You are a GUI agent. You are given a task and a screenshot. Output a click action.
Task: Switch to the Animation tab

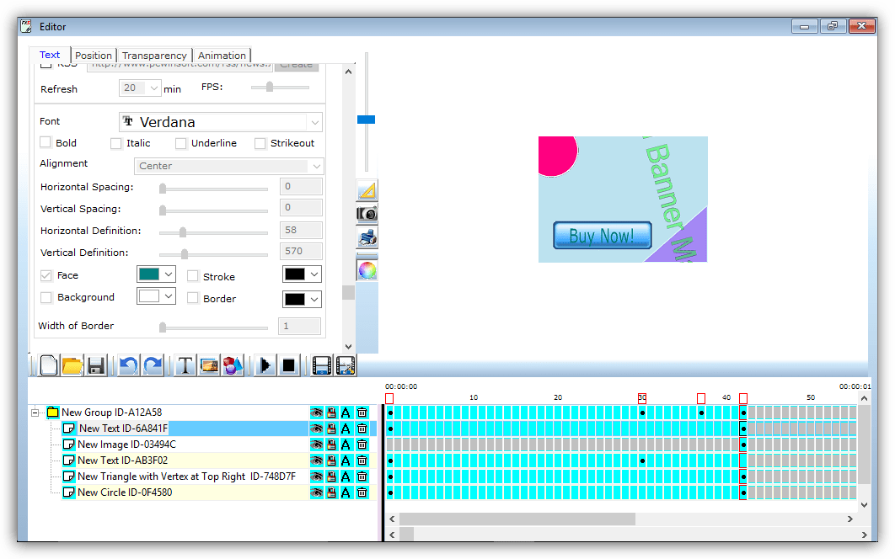(x=222, y=55)
